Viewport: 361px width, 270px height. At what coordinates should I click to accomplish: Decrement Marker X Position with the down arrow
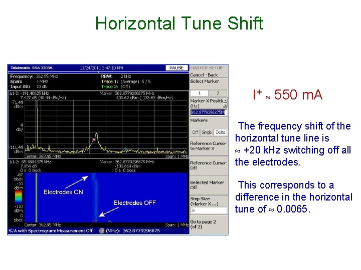(x=226, y=105)
